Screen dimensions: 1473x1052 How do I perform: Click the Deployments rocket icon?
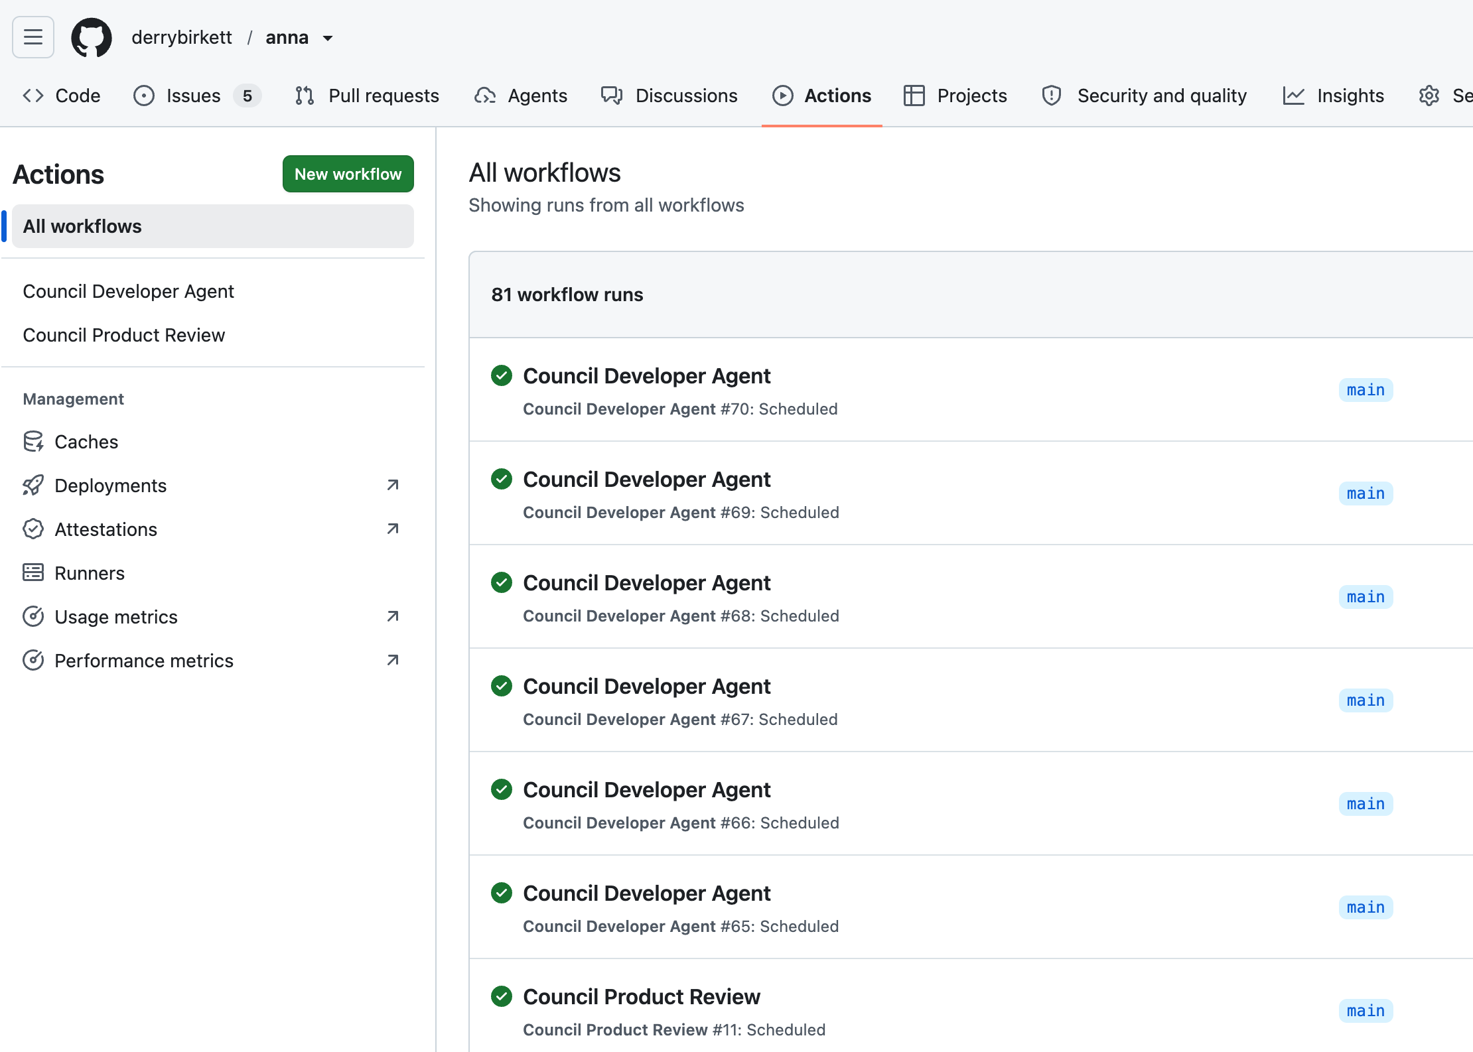coord(33,485)
